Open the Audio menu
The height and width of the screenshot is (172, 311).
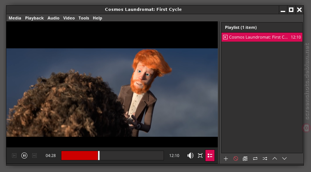(x=54, y=18)
